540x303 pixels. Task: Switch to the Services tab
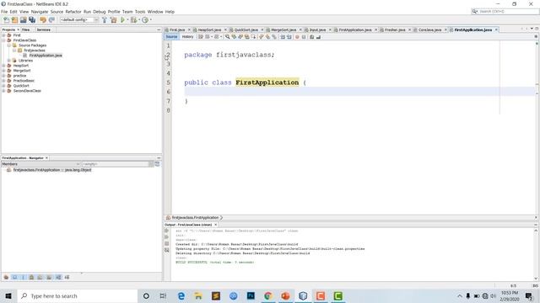[43, 30]
